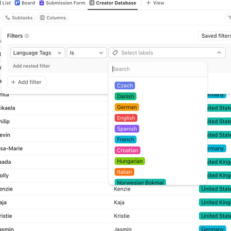The width and height of the screenshot is (231, 231).
Task: Click the Subtasks branch icon
Action: coord(8,18)
